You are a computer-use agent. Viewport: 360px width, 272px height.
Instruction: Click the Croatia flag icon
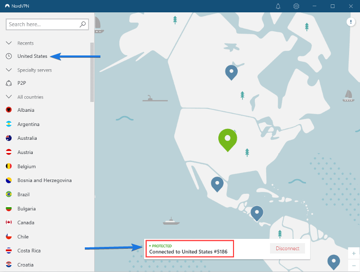[x=9, y=264]
